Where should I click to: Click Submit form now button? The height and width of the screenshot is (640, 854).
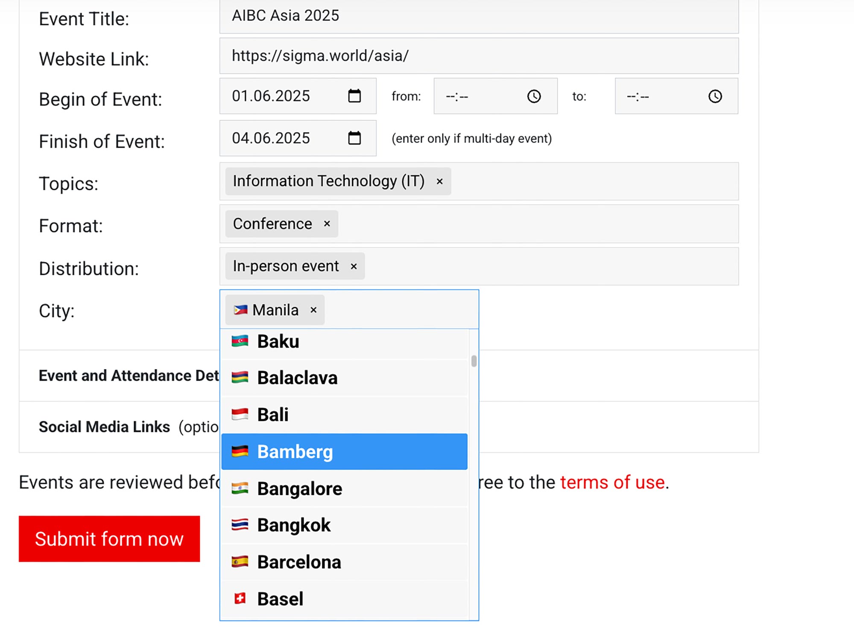109,539
